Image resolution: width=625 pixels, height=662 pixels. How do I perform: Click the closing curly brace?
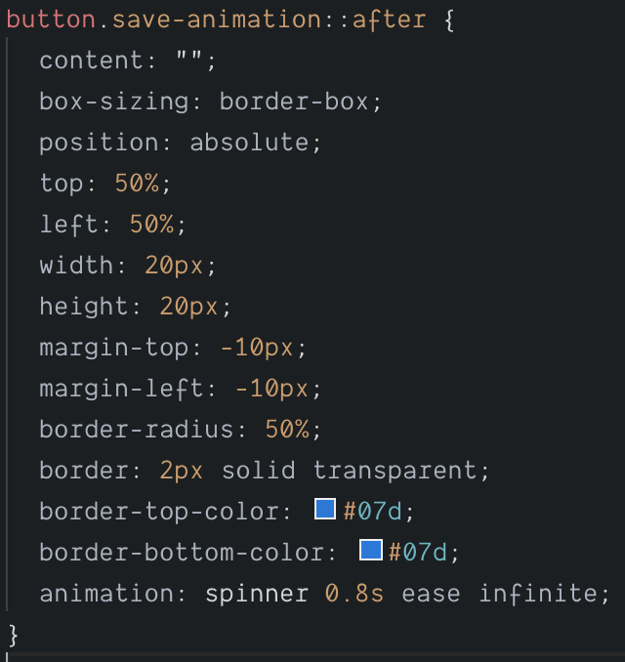click(13, 635)
